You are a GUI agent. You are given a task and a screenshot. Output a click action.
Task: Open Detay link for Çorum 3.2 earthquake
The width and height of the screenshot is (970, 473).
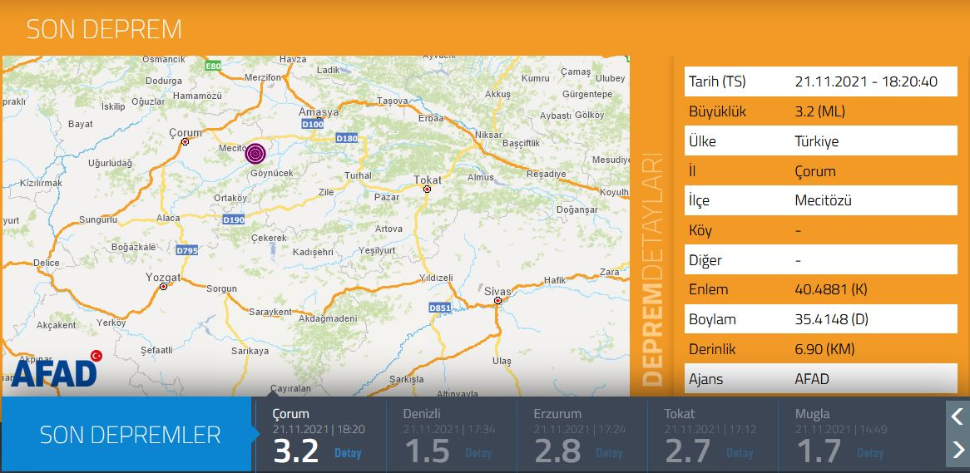pyautogui.click(x=348, y=453)
